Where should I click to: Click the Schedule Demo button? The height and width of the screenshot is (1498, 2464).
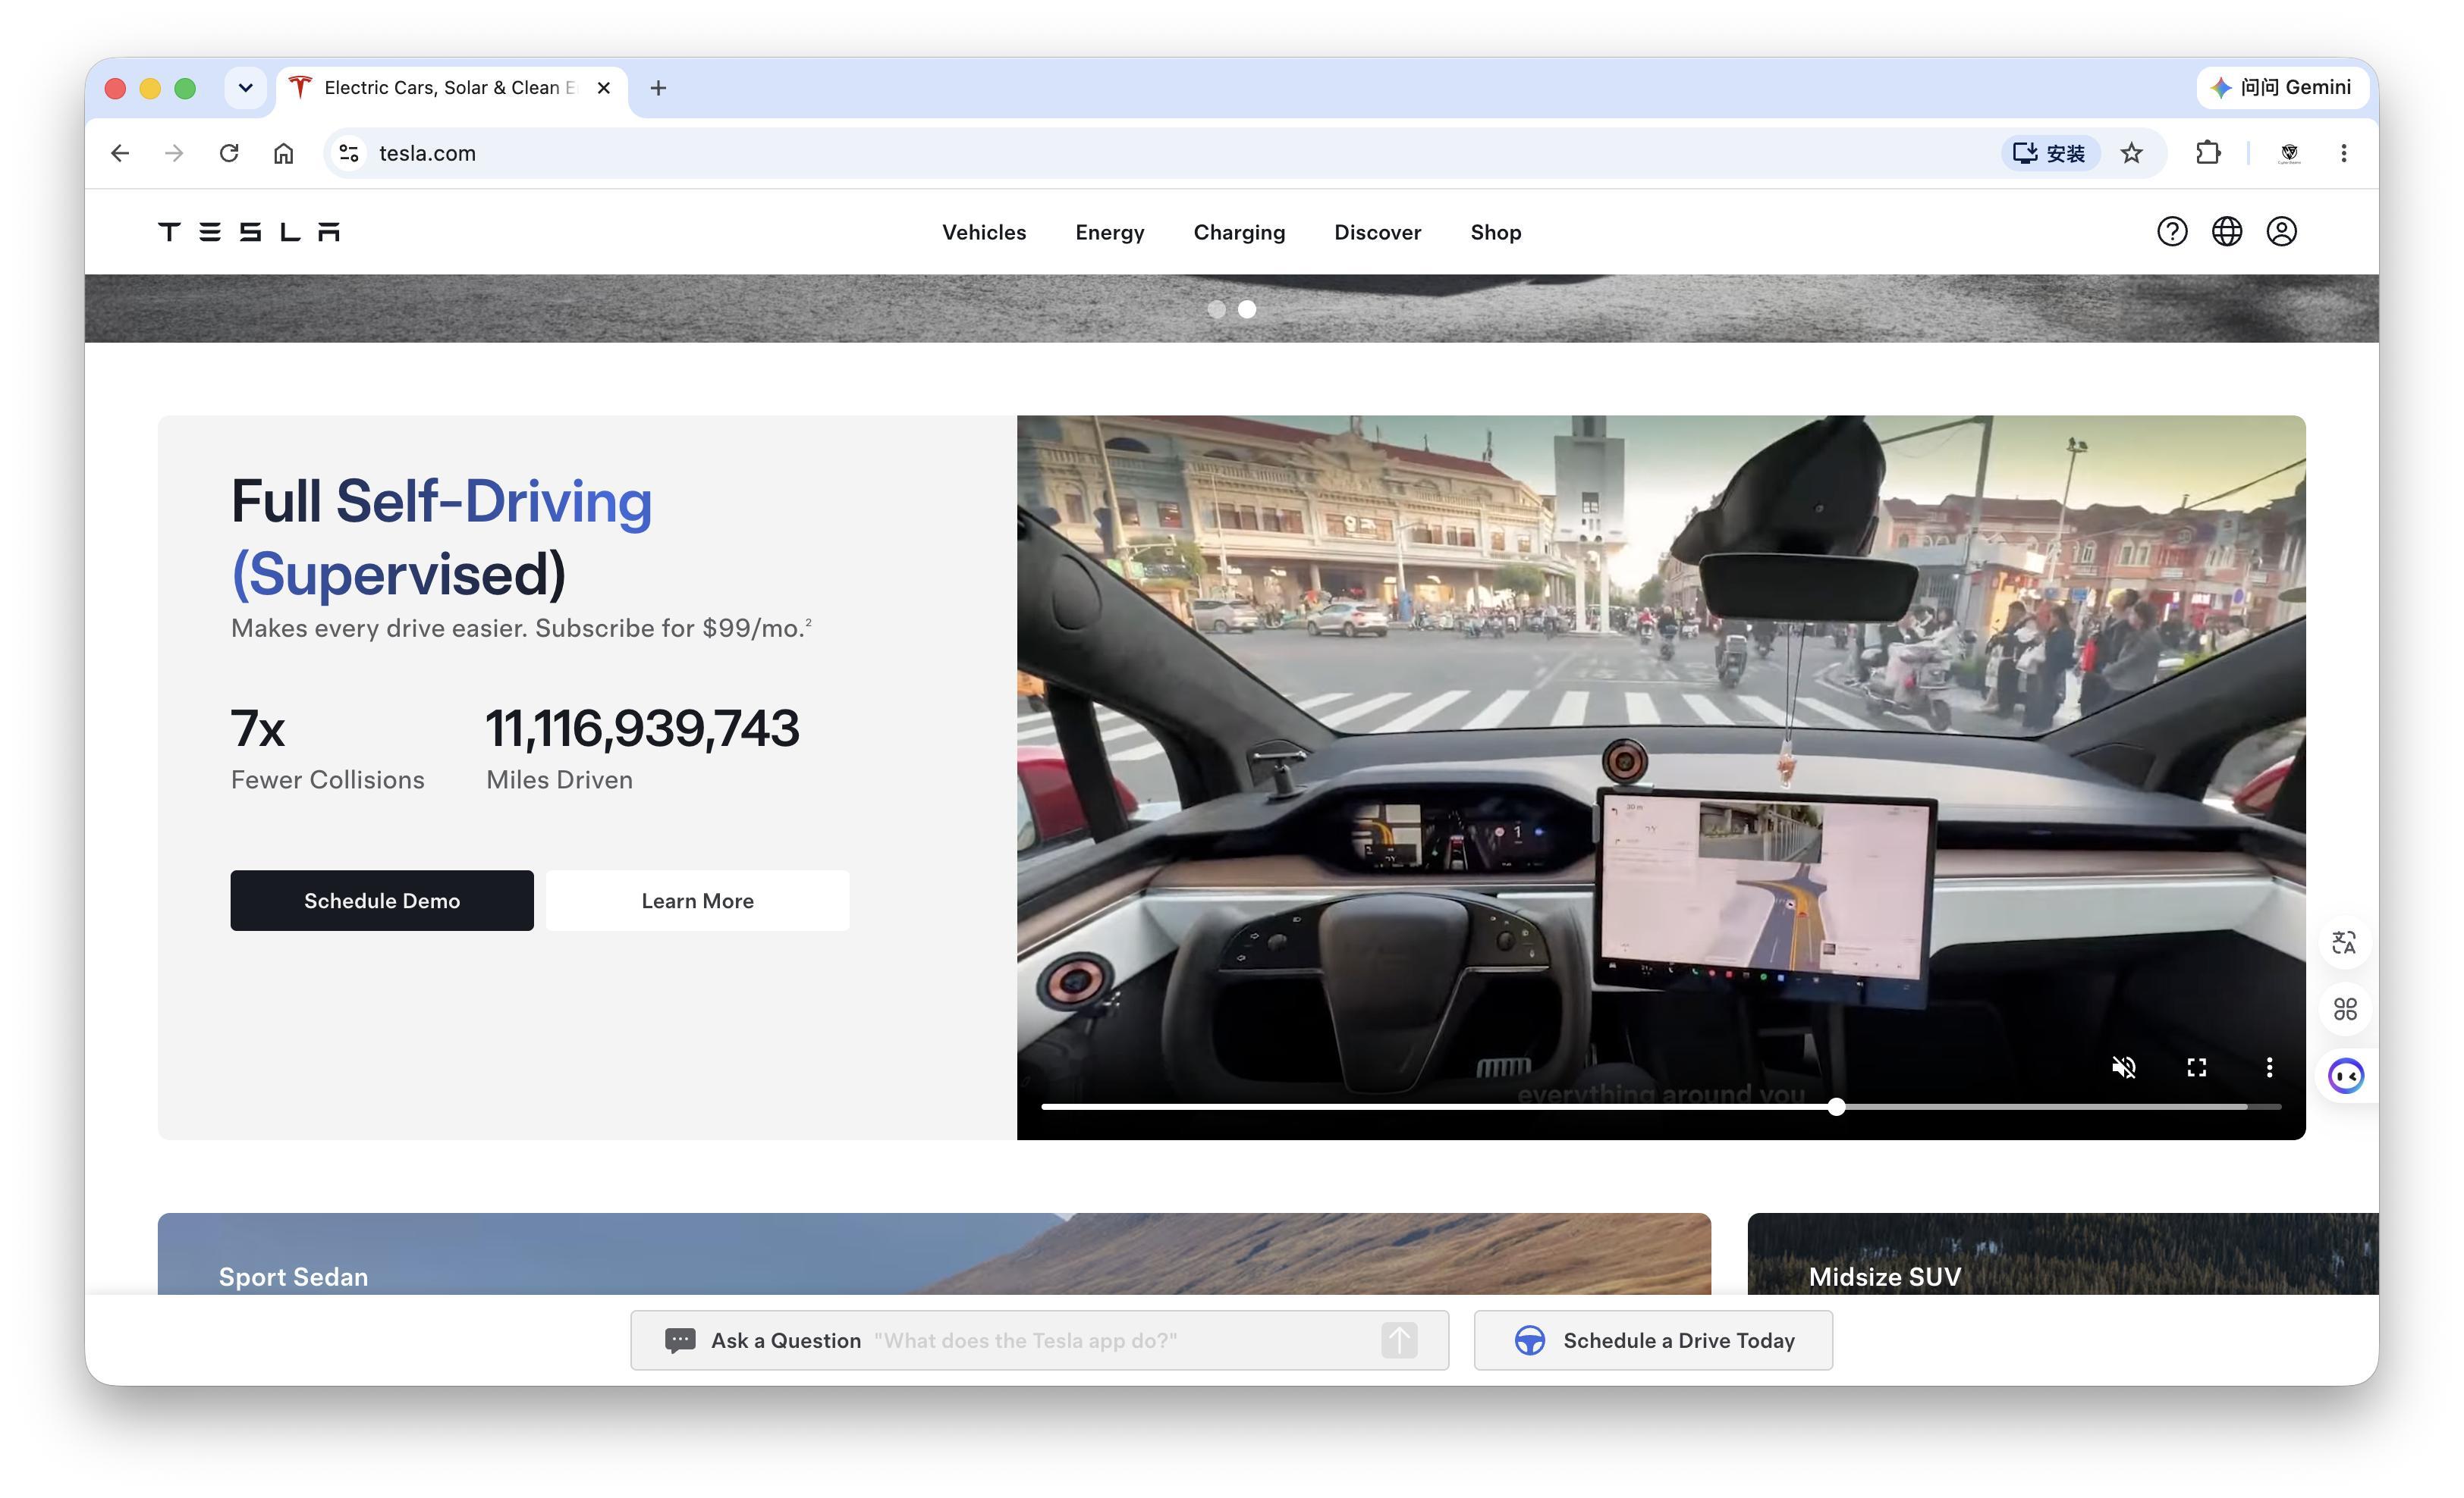click(382, 901)
